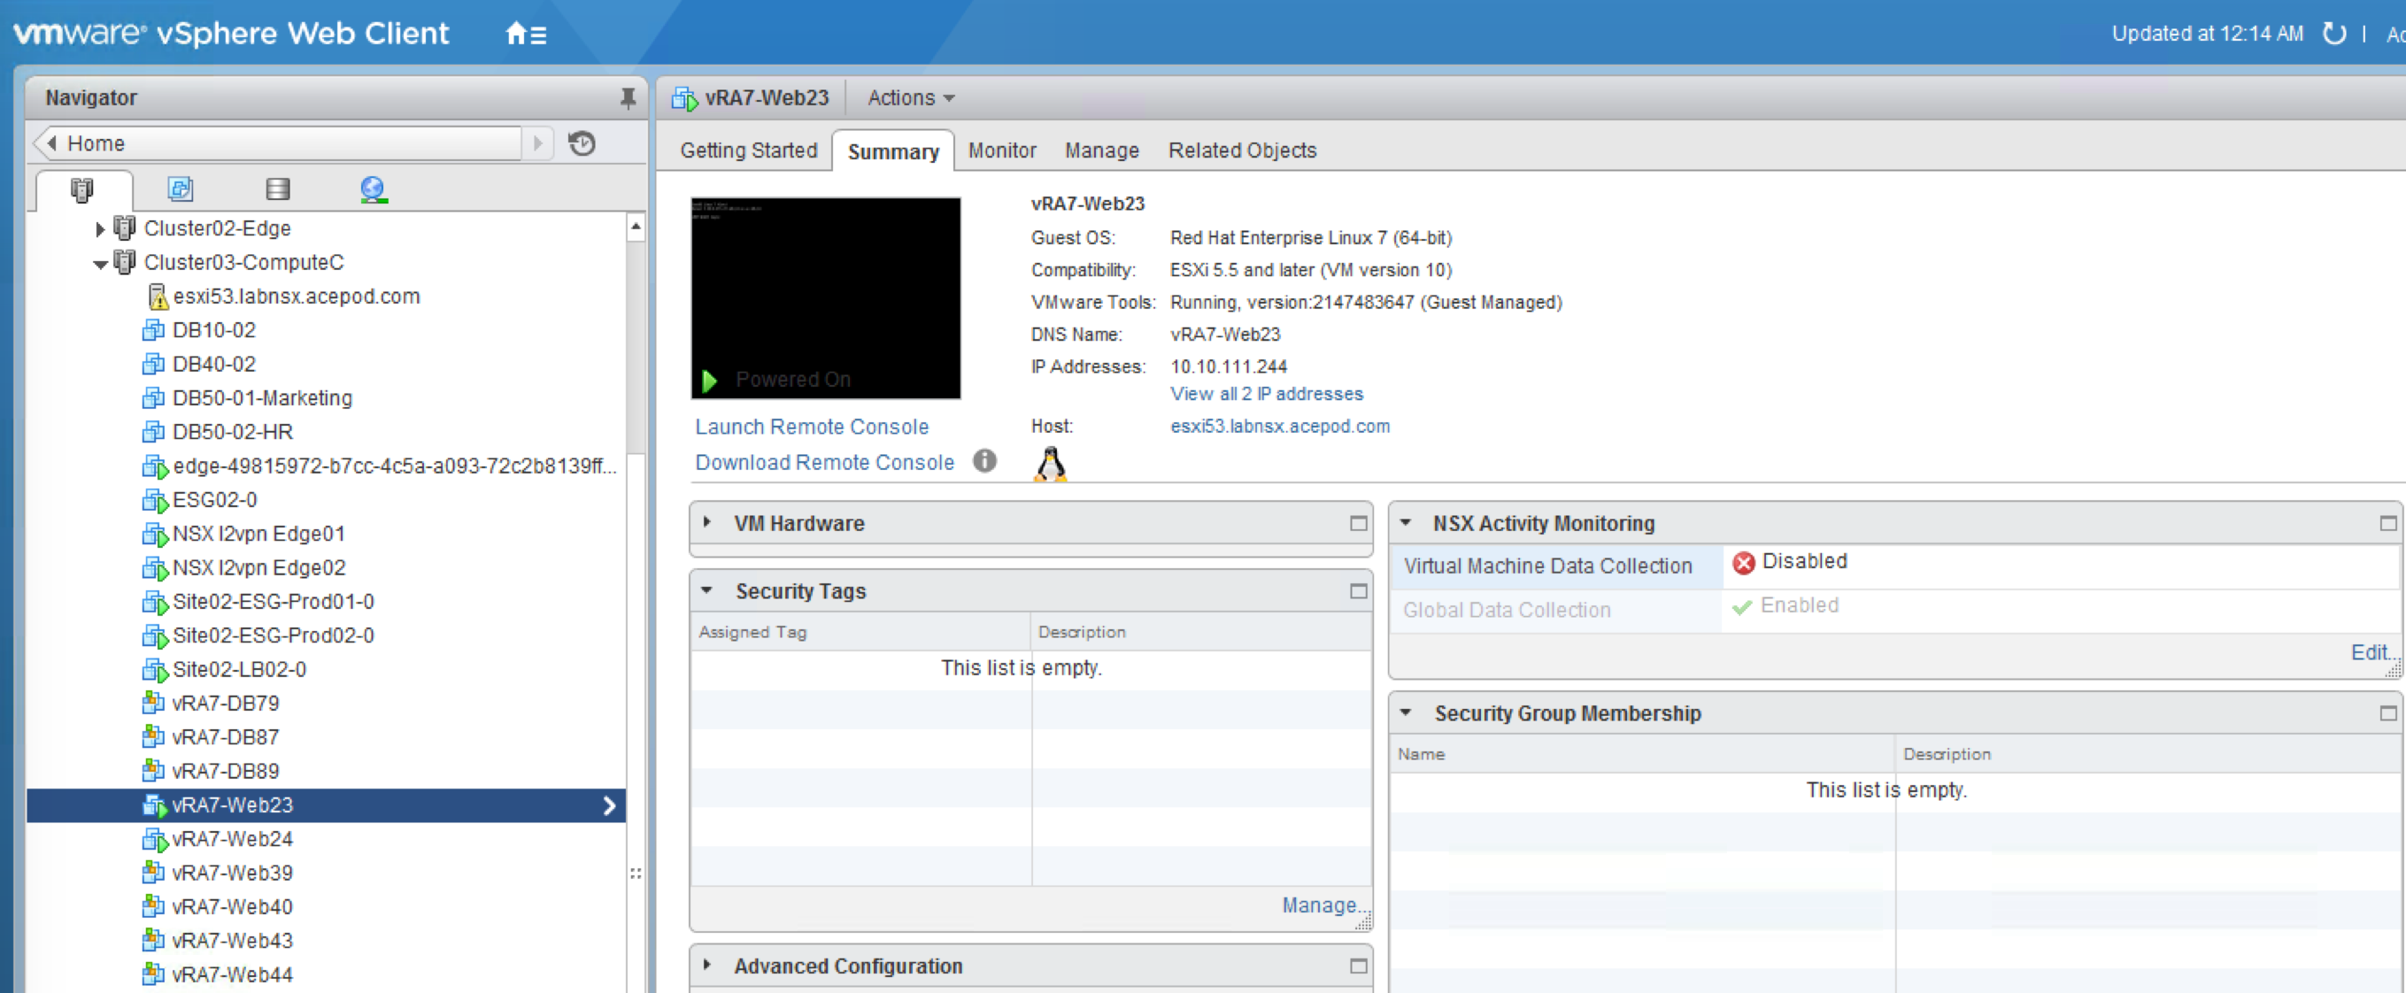2406x993 pixels.
Task: Select vRA7-Web24 in the tree
Action: click(233, 839)
